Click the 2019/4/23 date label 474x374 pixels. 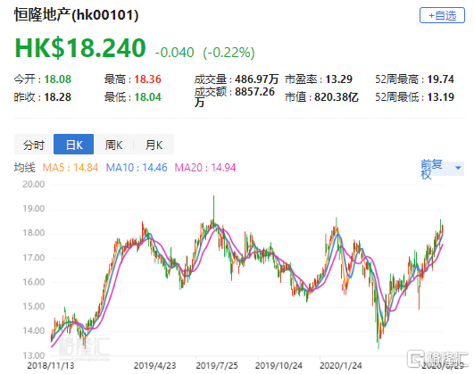154,366
